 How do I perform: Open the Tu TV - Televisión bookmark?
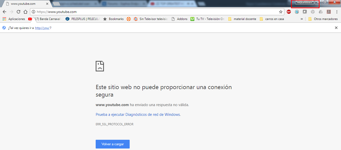208,19
